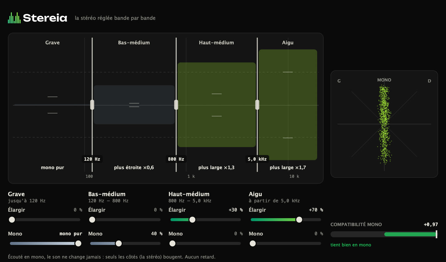
Task: Click the 800 Hz crossover handle
Action: coord(176,105)
